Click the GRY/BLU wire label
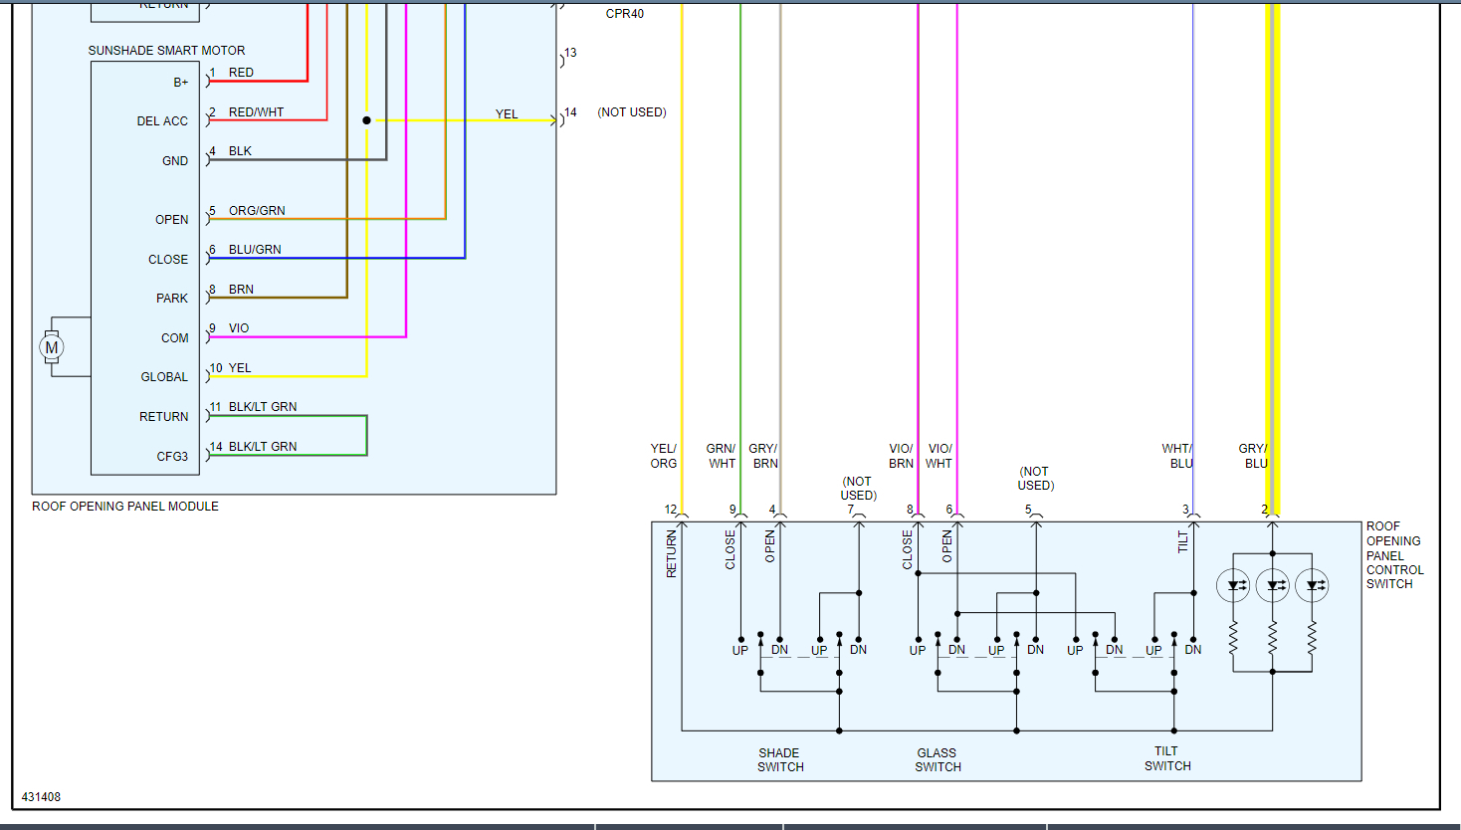The width and height of the screenshot is (1461, 830). [1253, 456]
